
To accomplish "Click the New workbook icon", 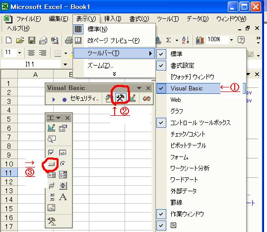I will coord(8,40).
